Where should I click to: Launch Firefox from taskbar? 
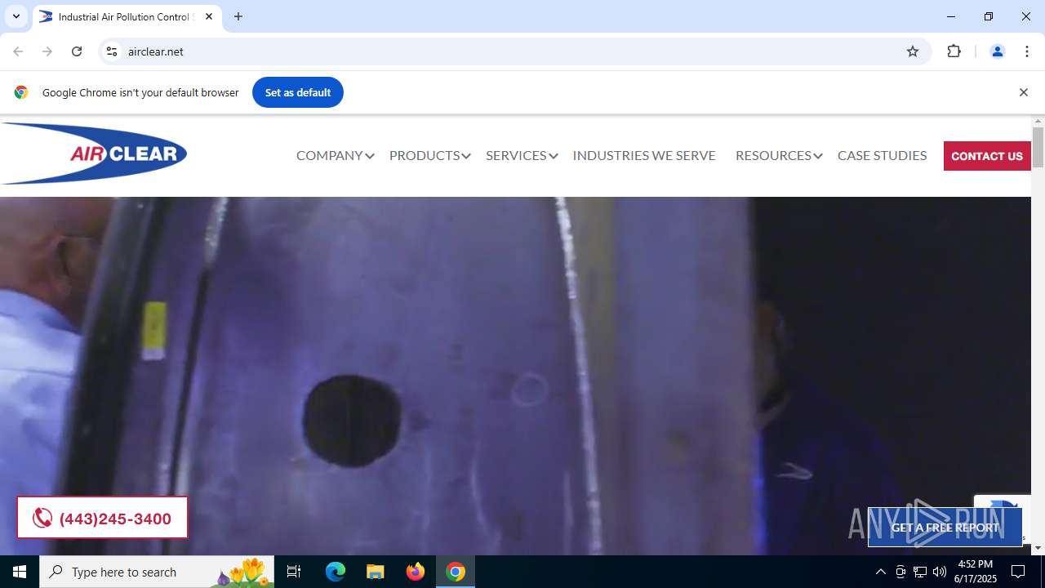[416, 572]
